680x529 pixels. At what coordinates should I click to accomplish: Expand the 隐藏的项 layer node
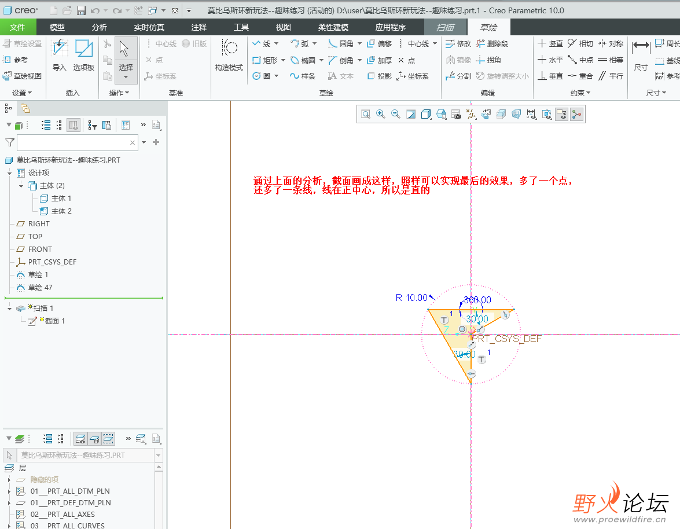[x=9, y=480]
